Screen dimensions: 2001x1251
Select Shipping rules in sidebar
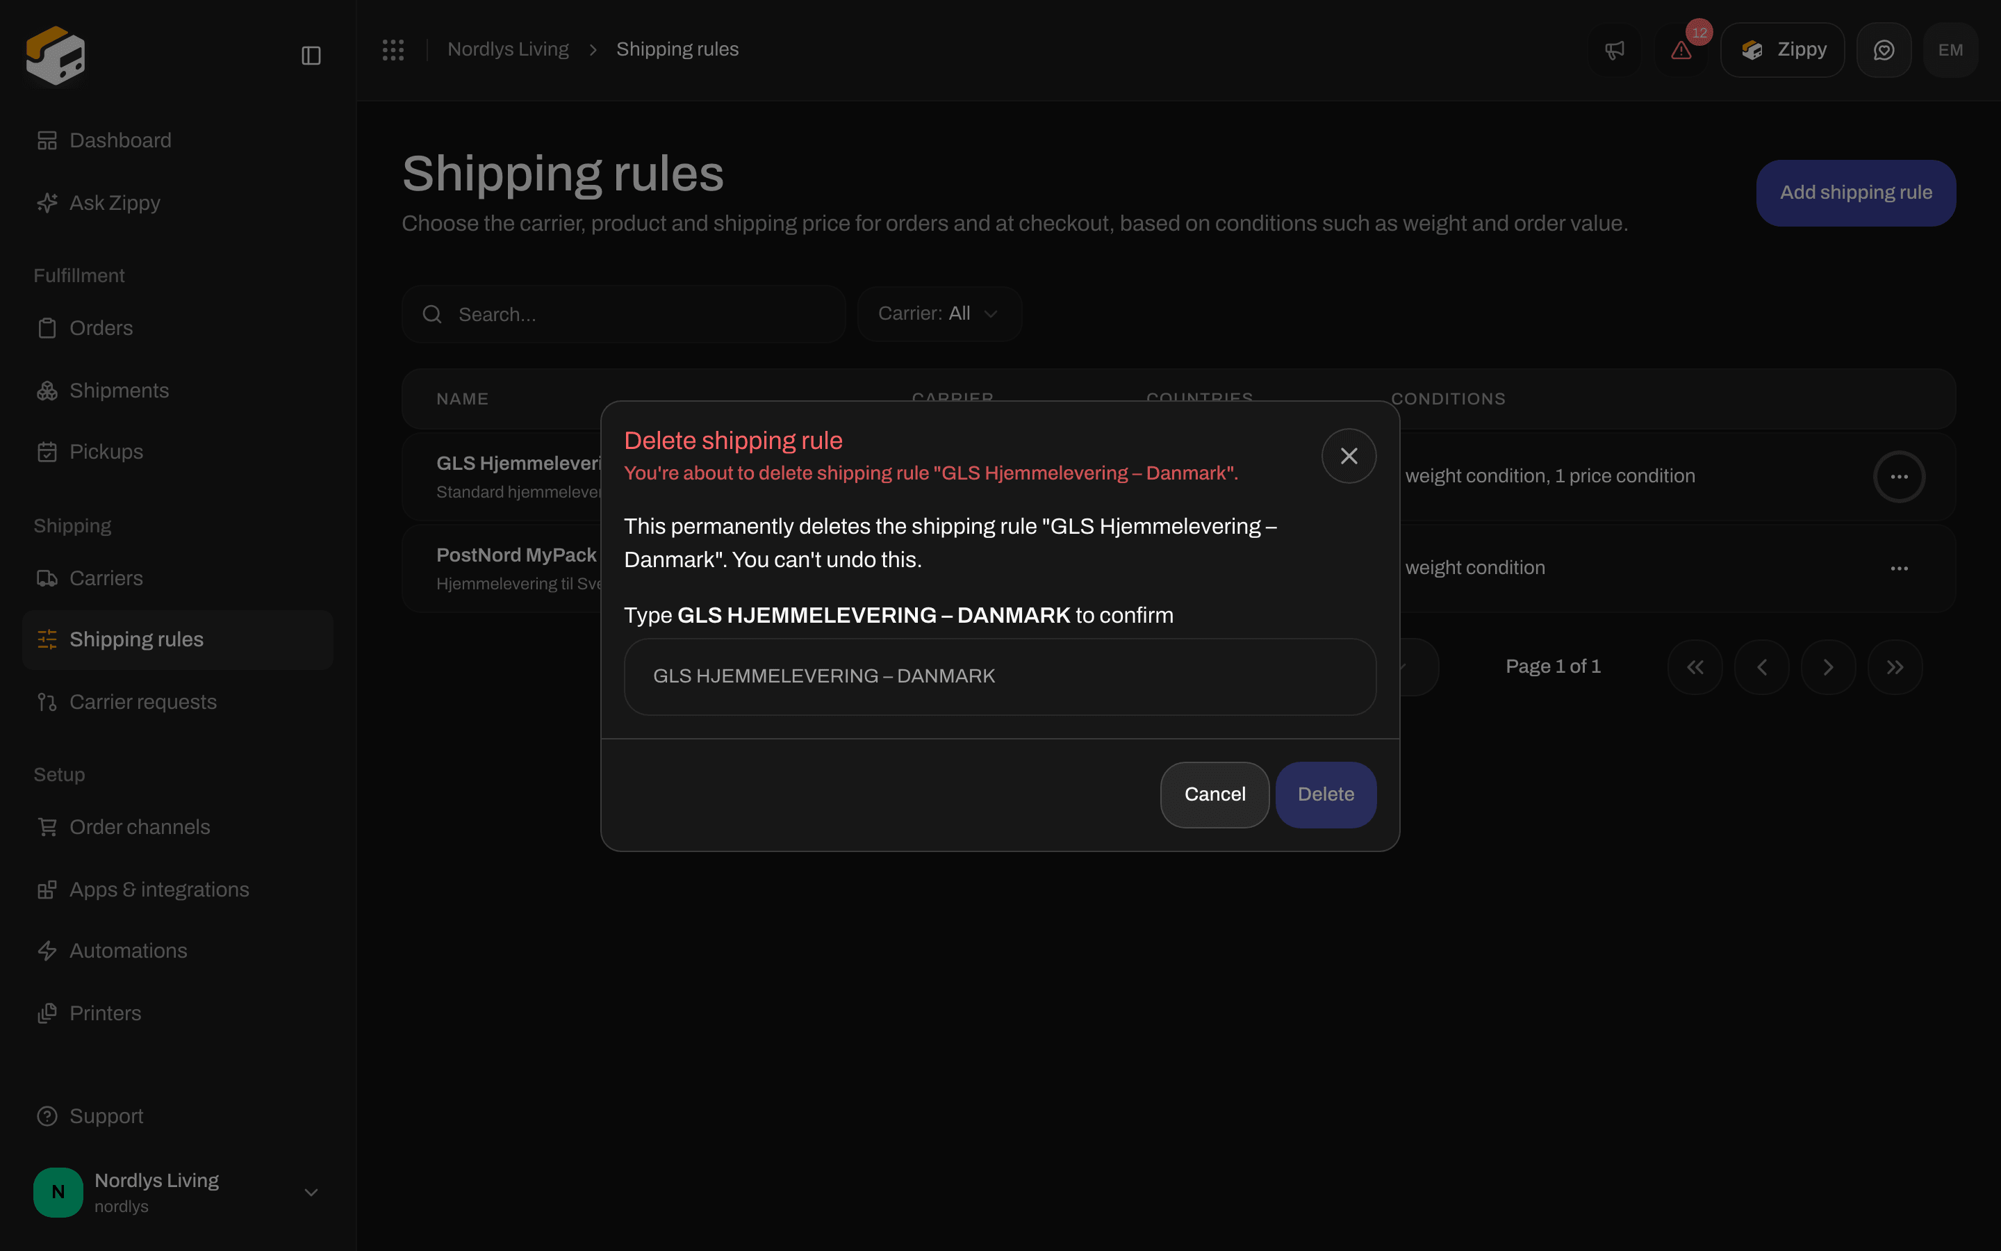click(x=178, y=639)
